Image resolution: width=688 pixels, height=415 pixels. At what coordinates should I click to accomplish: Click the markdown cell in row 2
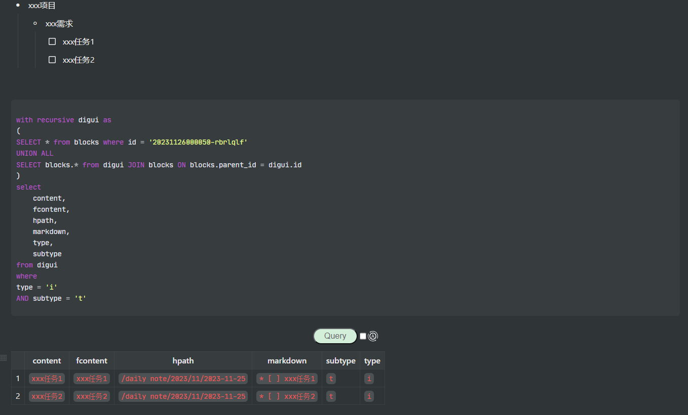click(287, 396)
